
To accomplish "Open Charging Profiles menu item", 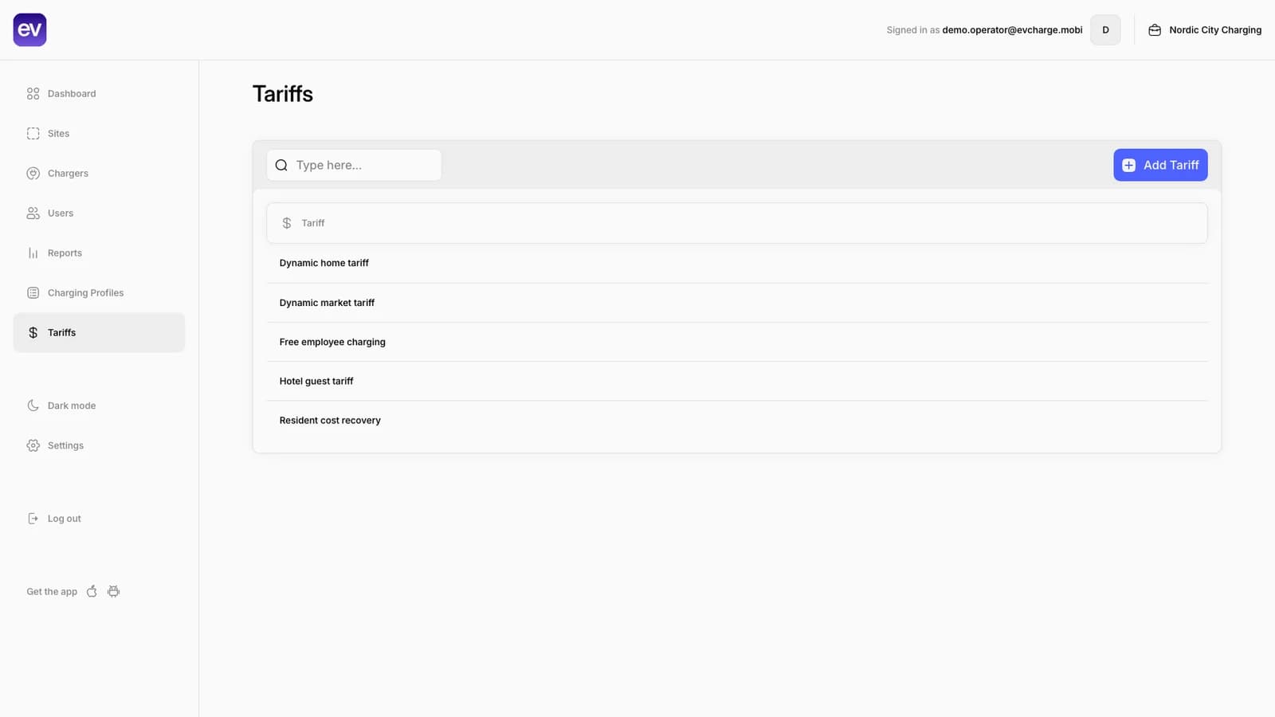I will tap(99, 292).
